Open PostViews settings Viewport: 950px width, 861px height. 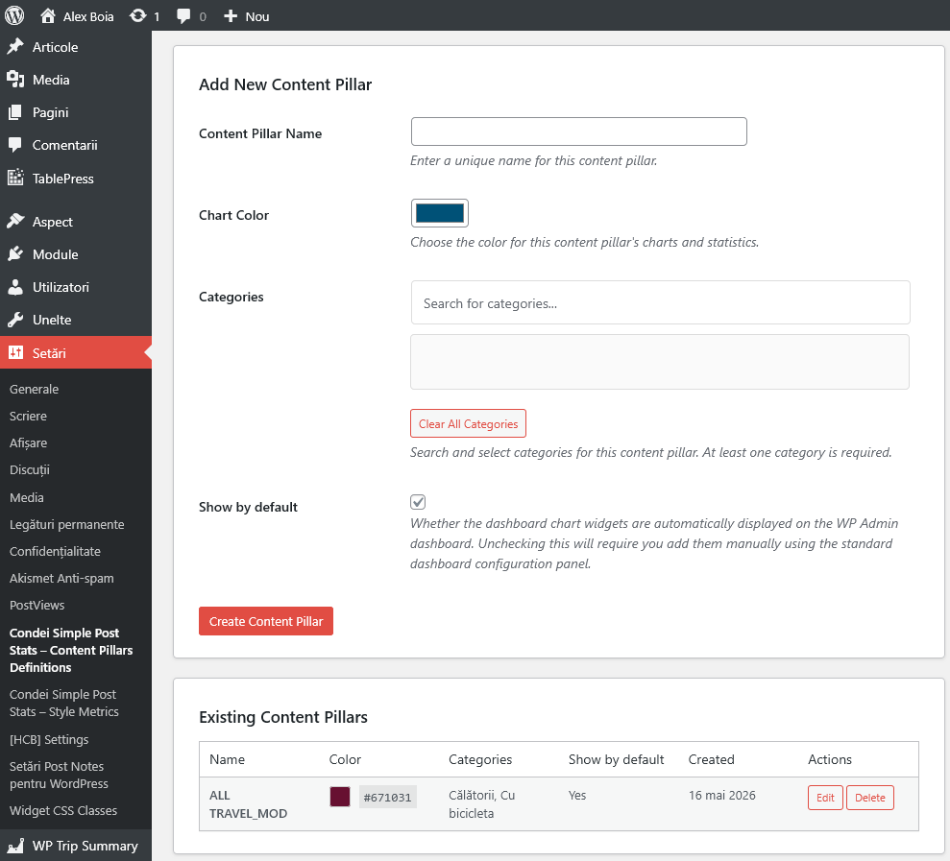[37, 605]
